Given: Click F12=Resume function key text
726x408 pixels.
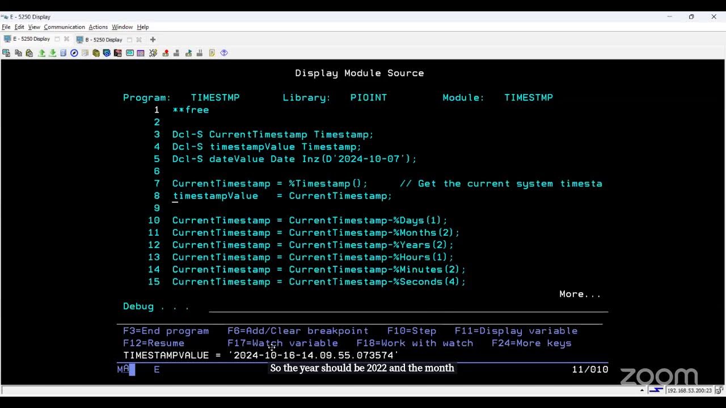Looking at the screenshot, I should click(154, 343).
